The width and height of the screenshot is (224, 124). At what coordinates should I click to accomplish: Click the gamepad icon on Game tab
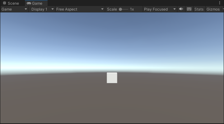[x=29, y=3]
